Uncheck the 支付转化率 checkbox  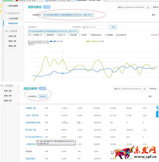[x=117, y=35]
